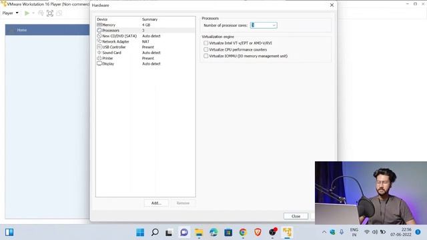Click the Network Adapter icon
The width and height of the screenshot is (427, 240).
[99, 41]
